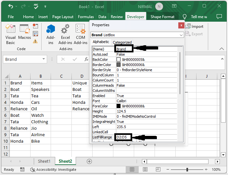228x175 pixels.
Task: Click the Undo arrow in title bar
Action: pos(11,6)
